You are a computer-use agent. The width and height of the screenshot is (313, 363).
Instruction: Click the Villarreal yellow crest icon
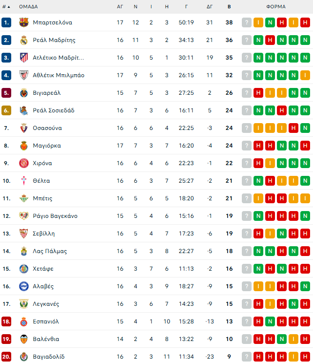(23, 93)
